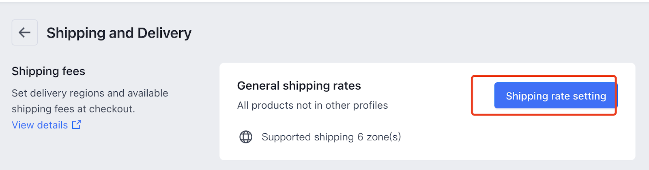649x170 pixels.
Task: Select the 'All products not in other profiles' text
Action: click(312, 105)
